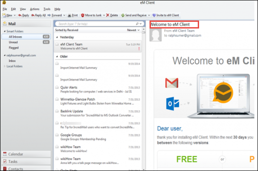Open the first 9/19/2014 Import Internet Mail Summary

(98, 65)
